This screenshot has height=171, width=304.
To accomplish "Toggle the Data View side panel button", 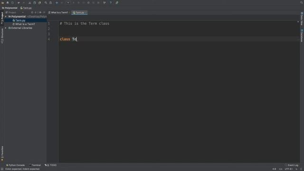I will click(302, 19).
